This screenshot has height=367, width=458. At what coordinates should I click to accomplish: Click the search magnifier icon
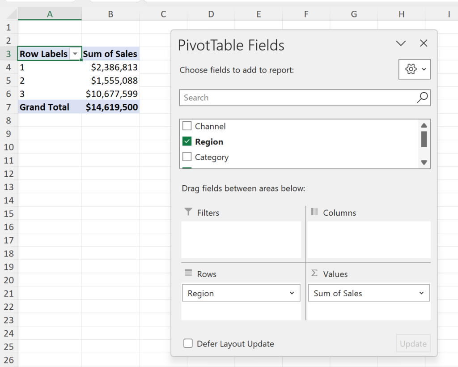coord(422,98)
